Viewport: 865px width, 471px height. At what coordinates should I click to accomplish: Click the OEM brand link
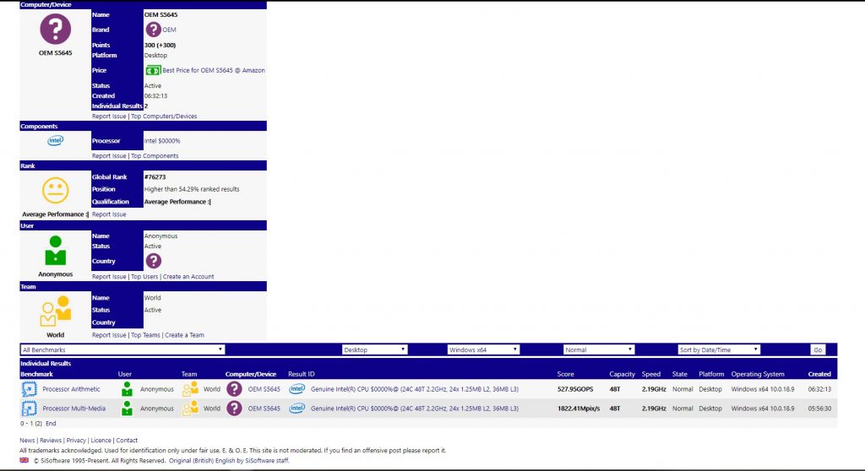click(x=169, y=30)
